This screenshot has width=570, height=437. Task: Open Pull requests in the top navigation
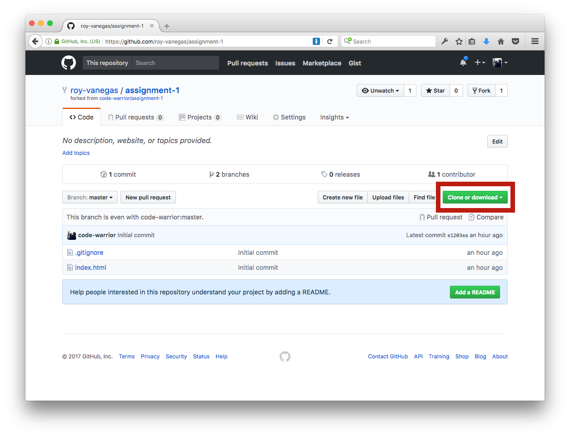point(248,63)
